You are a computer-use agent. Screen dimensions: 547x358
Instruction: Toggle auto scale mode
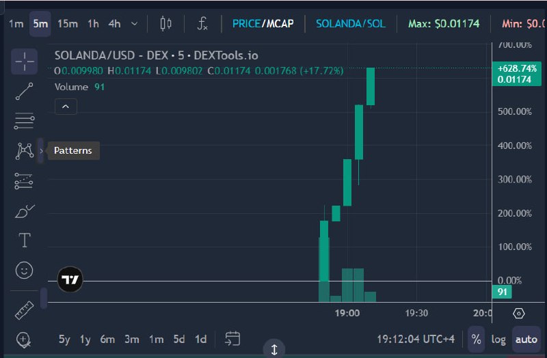point(526,339)
